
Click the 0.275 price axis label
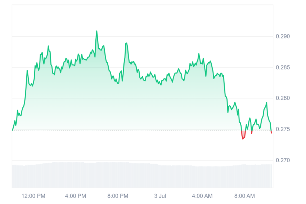click(283, 129)
